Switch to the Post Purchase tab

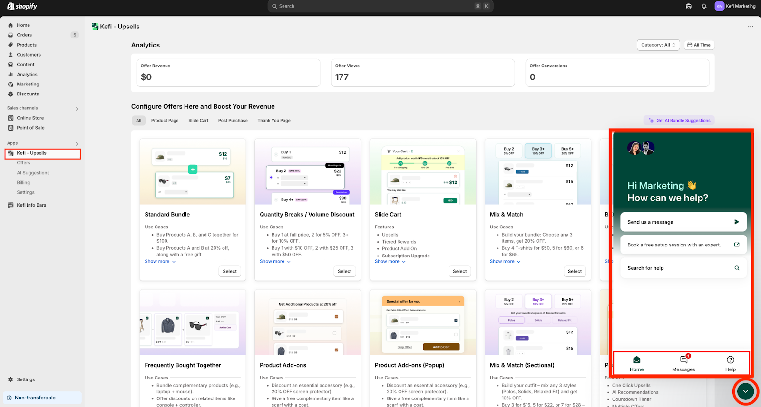(233, 121)
